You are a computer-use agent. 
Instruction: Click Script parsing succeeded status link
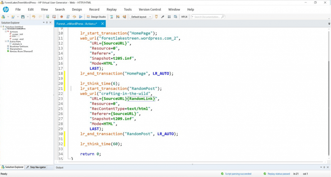238,174
